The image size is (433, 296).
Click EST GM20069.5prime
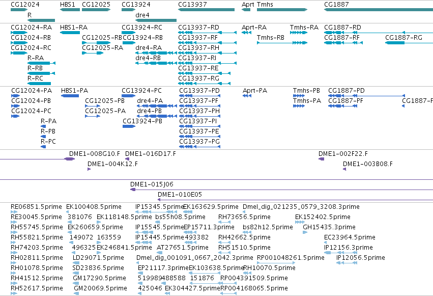(x=101, y=288)
